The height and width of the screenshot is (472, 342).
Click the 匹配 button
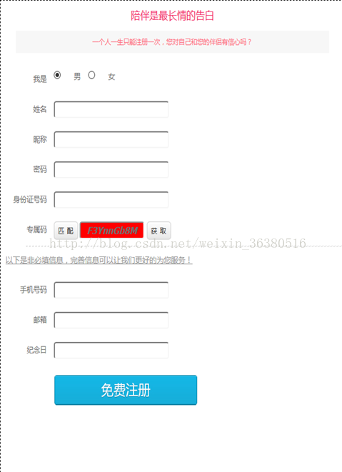pyautogui.click(x=66, y=231)
